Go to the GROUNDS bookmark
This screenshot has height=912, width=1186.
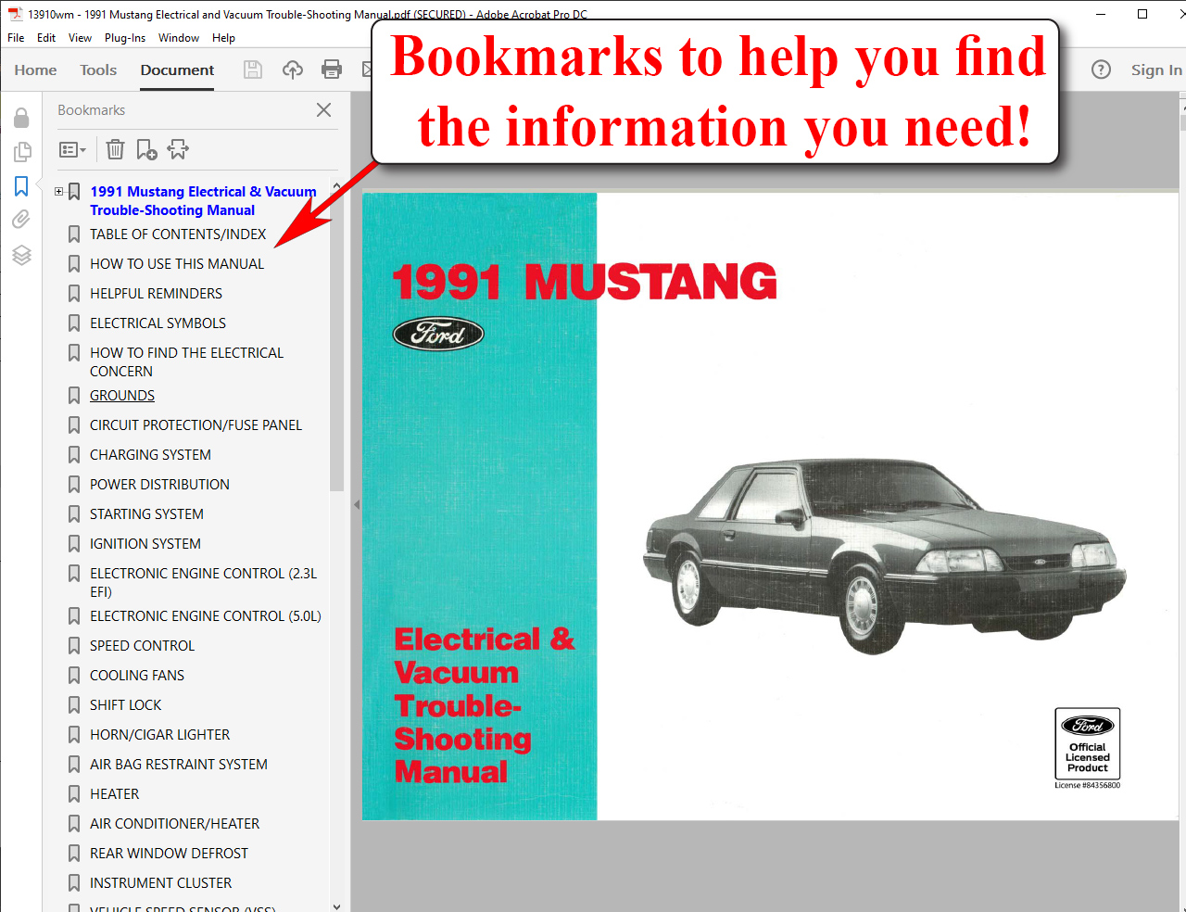pos(122,396)
